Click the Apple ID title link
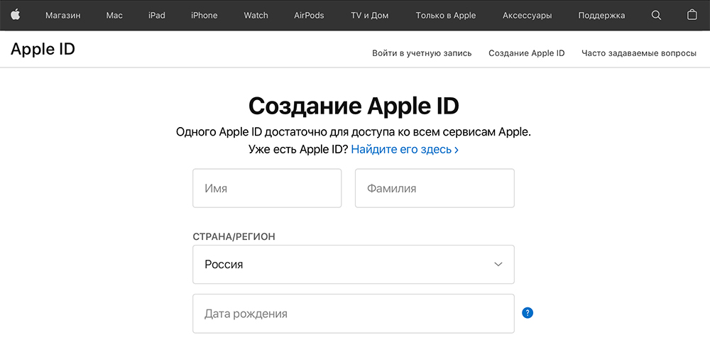This screenshot has width=710, height=340. tap(43, 49)
